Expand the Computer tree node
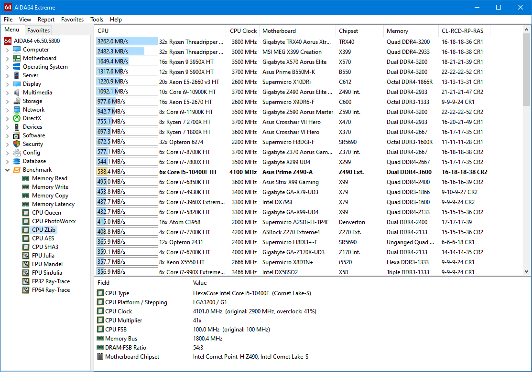 (x=8, y=50)
